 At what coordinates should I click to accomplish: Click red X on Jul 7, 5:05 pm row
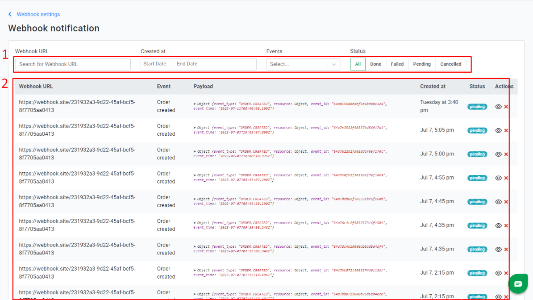coord(506,131)
